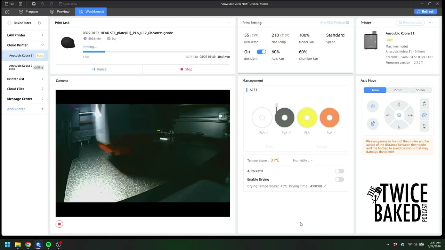Open Windows Start menu

pos(7,244)
